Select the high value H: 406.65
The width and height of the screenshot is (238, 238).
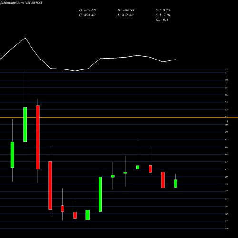126,10
